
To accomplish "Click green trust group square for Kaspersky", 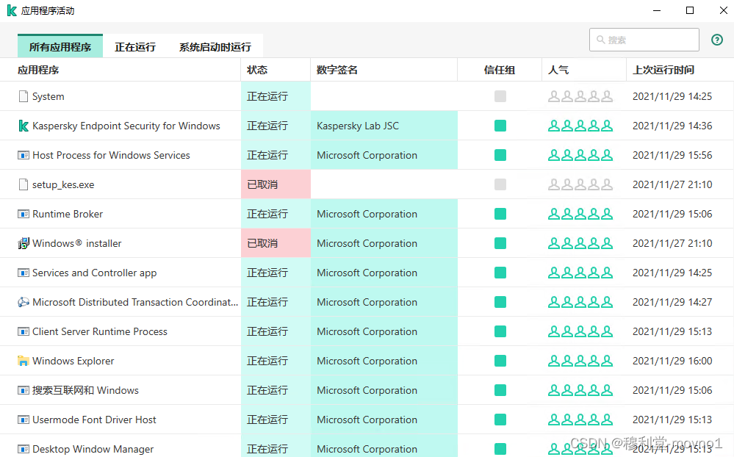I will click(500, 126).
